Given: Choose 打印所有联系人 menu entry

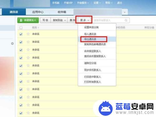Looking at the screenshot, I should pos(97,82).
